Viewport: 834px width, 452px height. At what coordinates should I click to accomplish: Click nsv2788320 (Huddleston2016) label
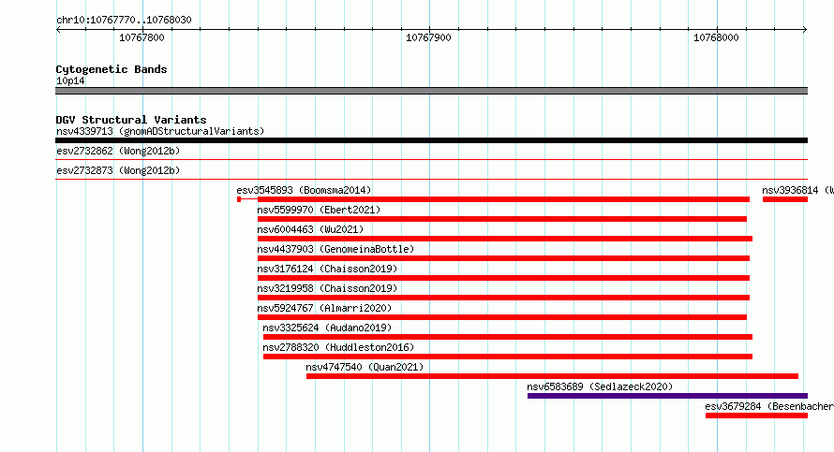pos(338,347)
